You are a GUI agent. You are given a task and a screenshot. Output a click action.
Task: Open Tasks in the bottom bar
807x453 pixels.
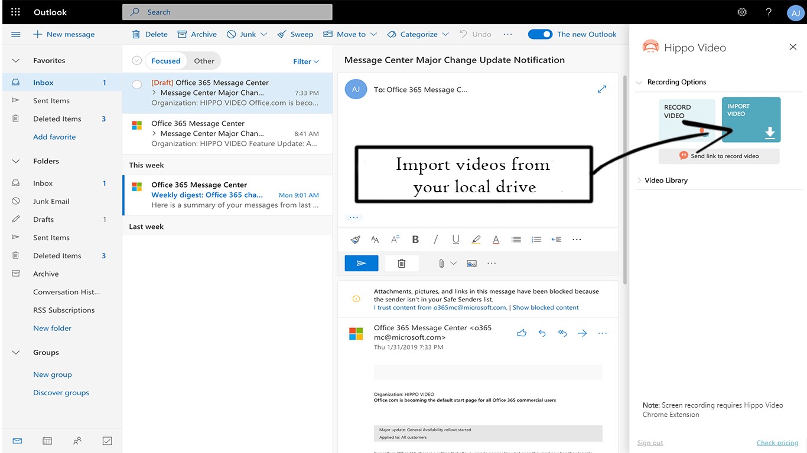click(108, 441)
